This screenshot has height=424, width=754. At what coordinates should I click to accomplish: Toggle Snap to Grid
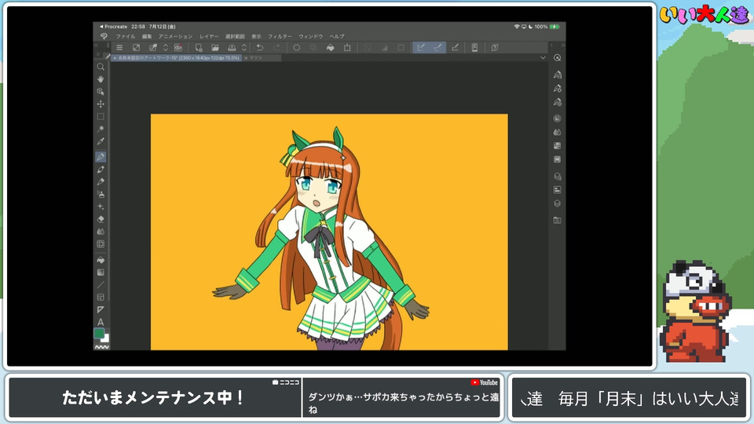click(x=455, y=47)
